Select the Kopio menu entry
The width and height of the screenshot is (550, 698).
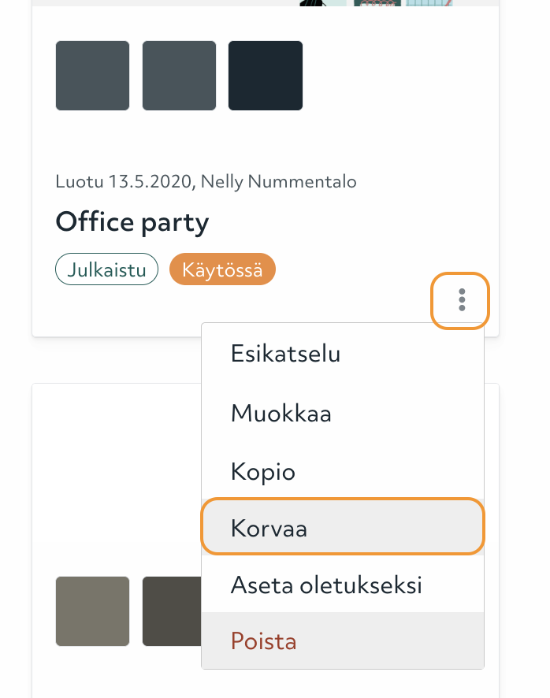[343, 471]
